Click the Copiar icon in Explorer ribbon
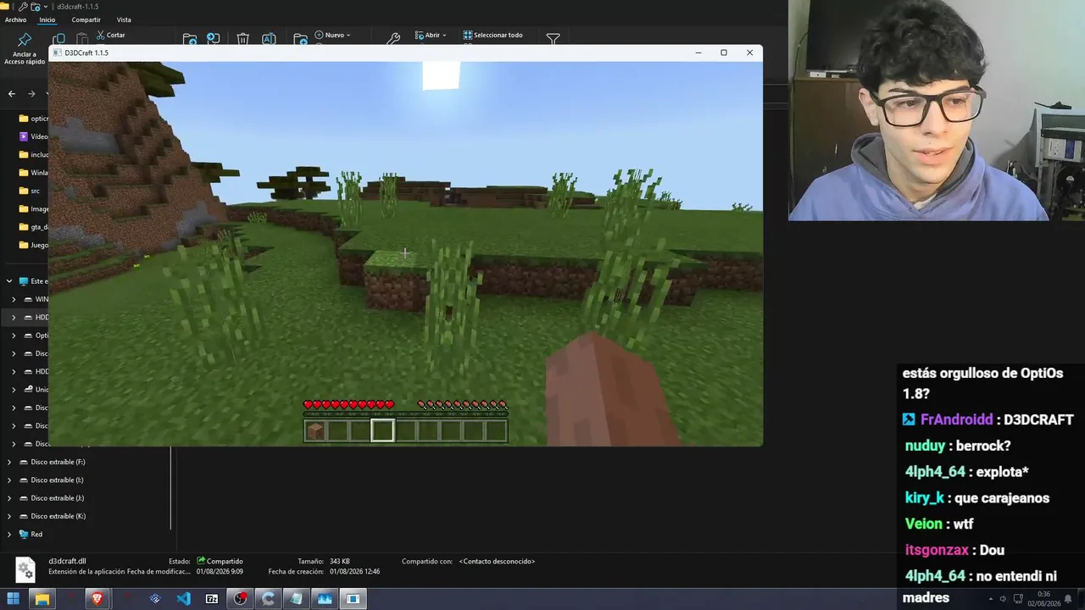1085x610 pixels. pyautogui.click(x=58, y=39)
